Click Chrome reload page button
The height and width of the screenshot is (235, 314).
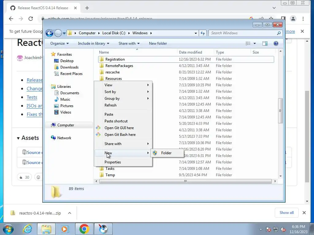(31, 19)
